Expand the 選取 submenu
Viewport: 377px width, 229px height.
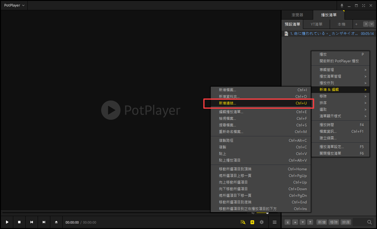(340, 110)
